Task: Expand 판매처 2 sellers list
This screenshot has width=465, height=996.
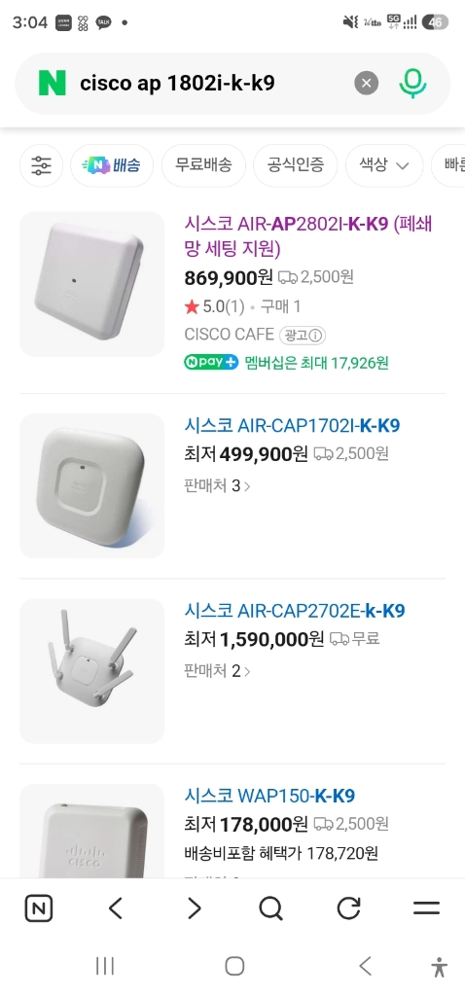Action: (217, 671)
